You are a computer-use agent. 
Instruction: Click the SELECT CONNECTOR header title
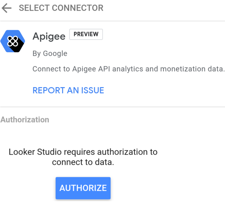(x=61, y=8)
